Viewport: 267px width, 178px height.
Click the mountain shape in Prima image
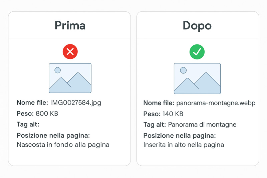pos(70,83)
